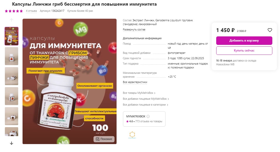Screen dimensions: 280x152
Task: Open the main product image
Action: click(69, 81)
